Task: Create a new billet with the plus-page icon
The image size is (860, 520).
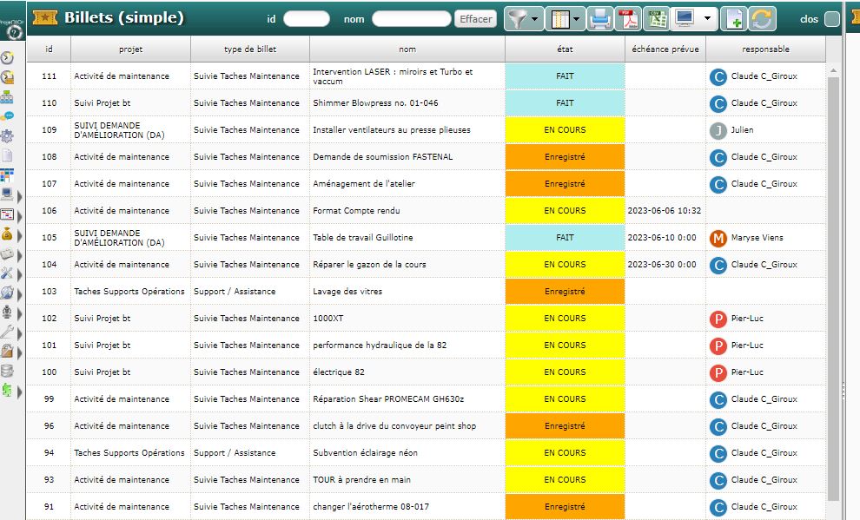Action: click(734, 18)
